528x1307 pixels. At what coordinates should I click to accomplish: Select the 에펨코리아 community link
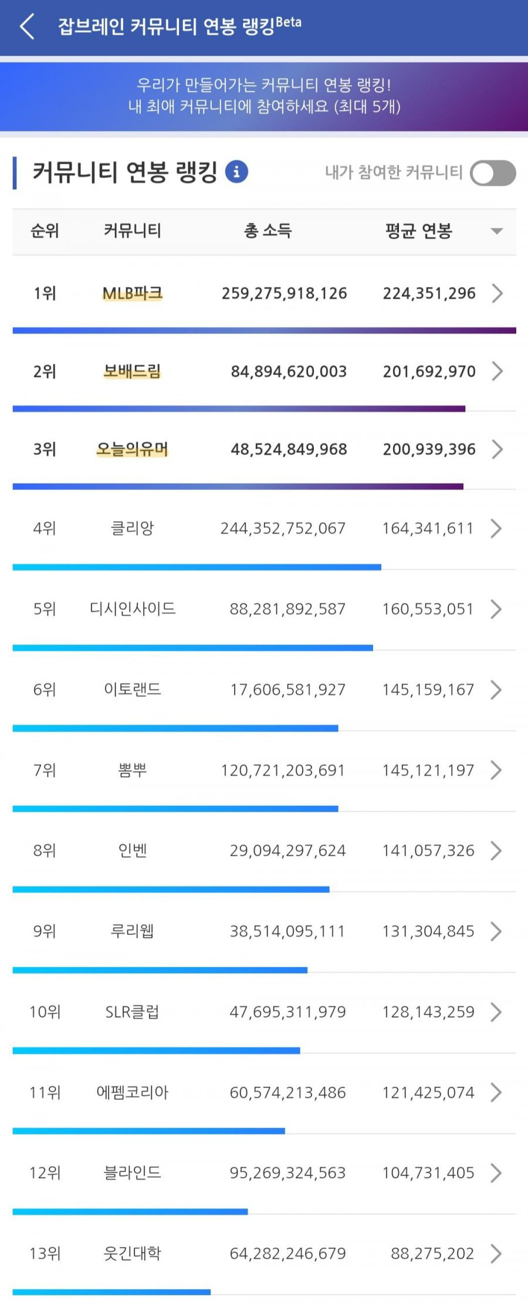tap(133, 1092)
